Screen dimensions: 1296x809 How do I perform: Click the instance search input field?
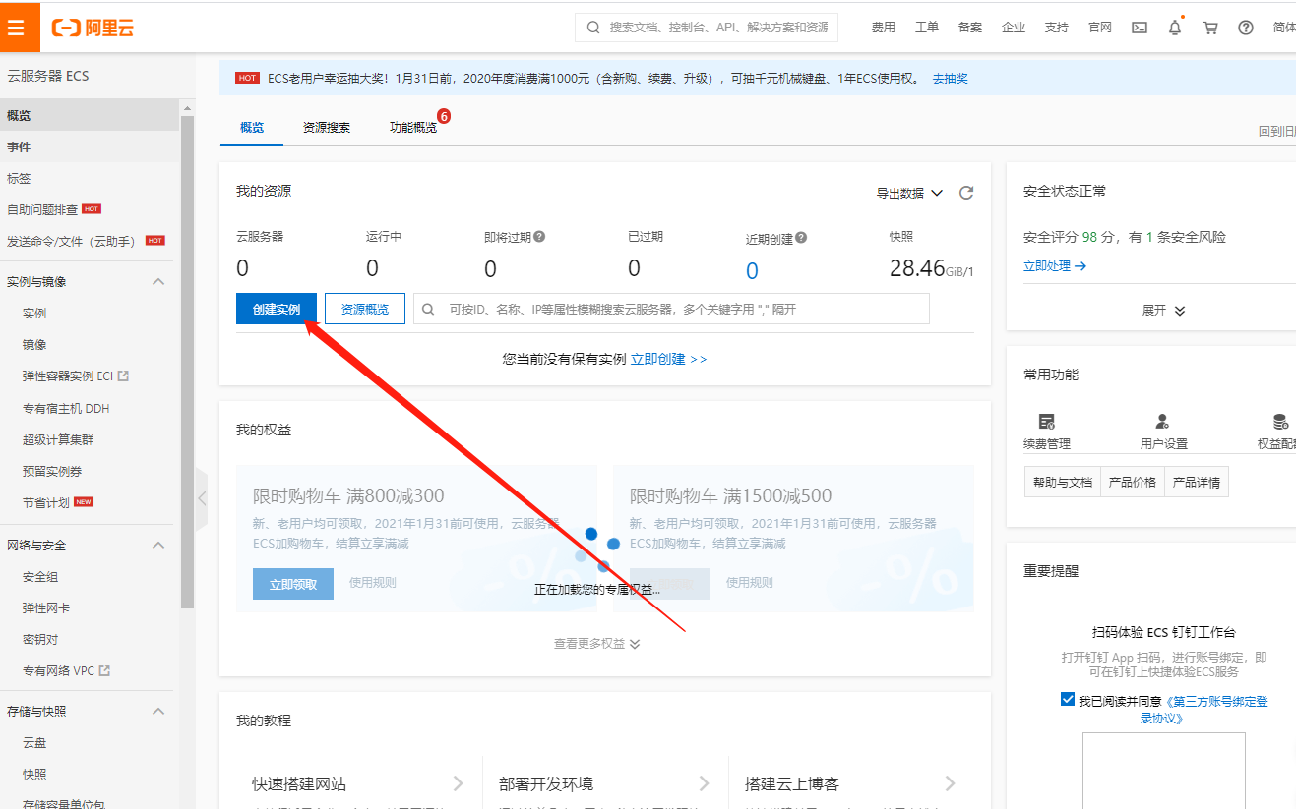click(671, 309)
